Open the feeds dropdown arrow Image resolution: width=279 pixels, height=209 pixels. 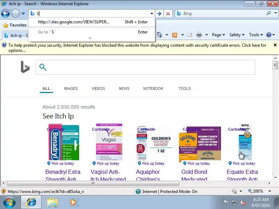[x=182, y=35]
